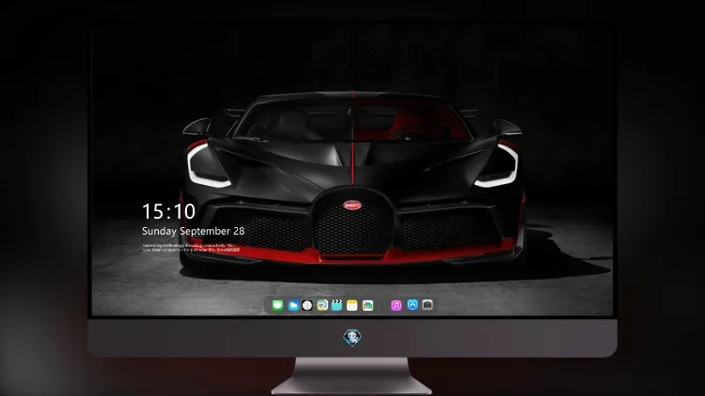Click the 15:10 clock display

click(x=168, y=211)
